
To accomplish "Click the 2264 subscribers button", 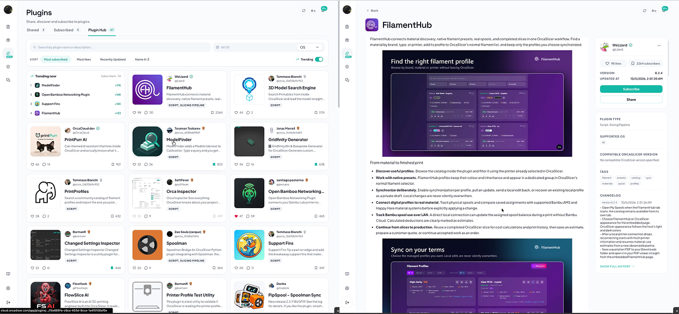I will pos(645,63).
